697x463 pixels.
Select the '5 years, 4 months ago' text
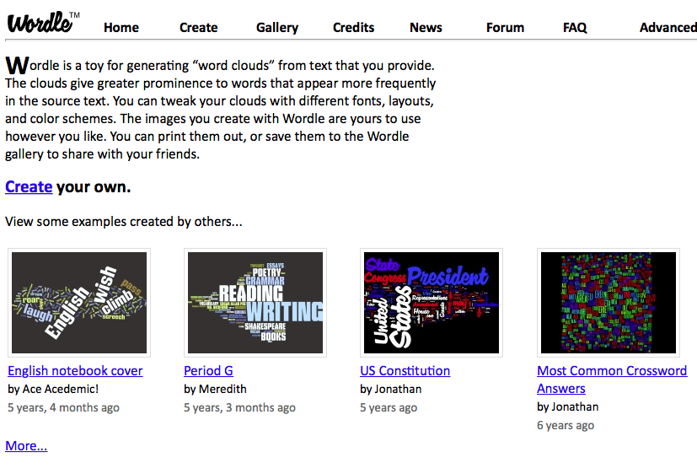coord(63,407)
